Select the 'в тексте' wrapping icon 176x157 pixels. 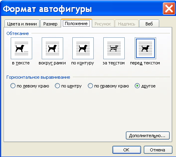point(21,48)
